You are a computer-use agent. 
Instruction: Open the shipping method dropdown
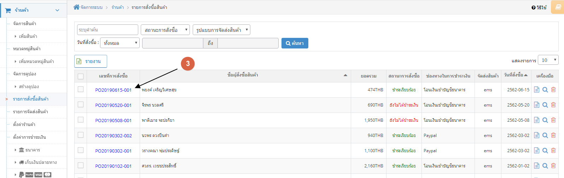click(x=221, y=30)
